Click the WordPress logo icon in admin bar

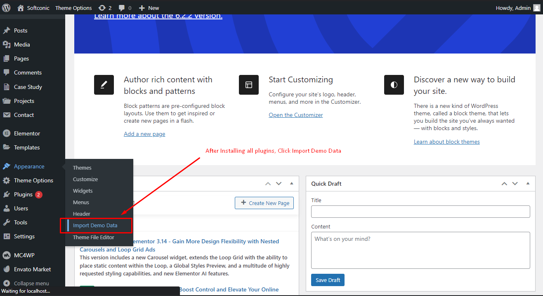coord(6,7)
